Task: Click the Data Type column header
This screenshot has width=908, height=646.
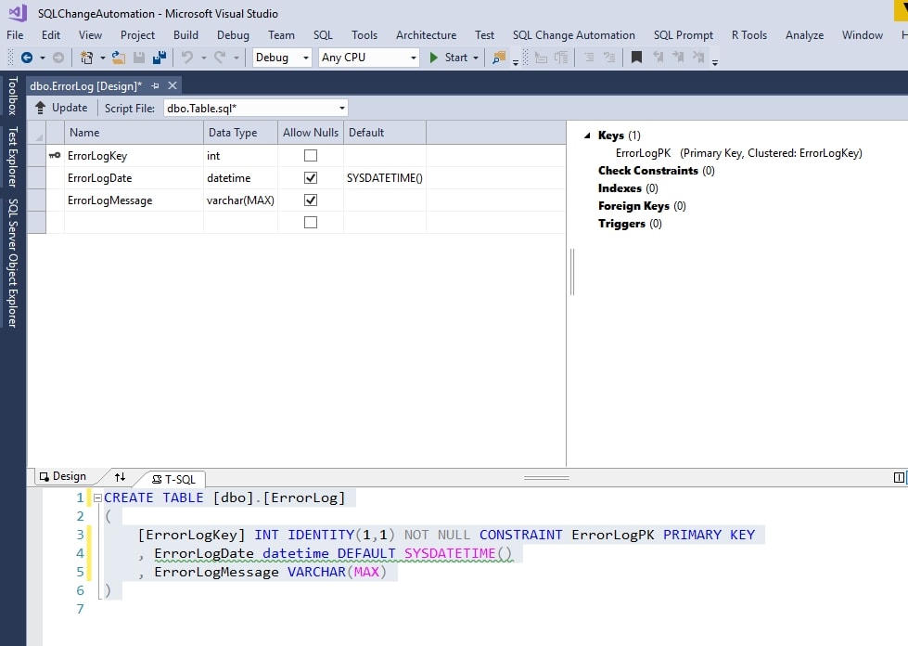Action: point(240,133)
